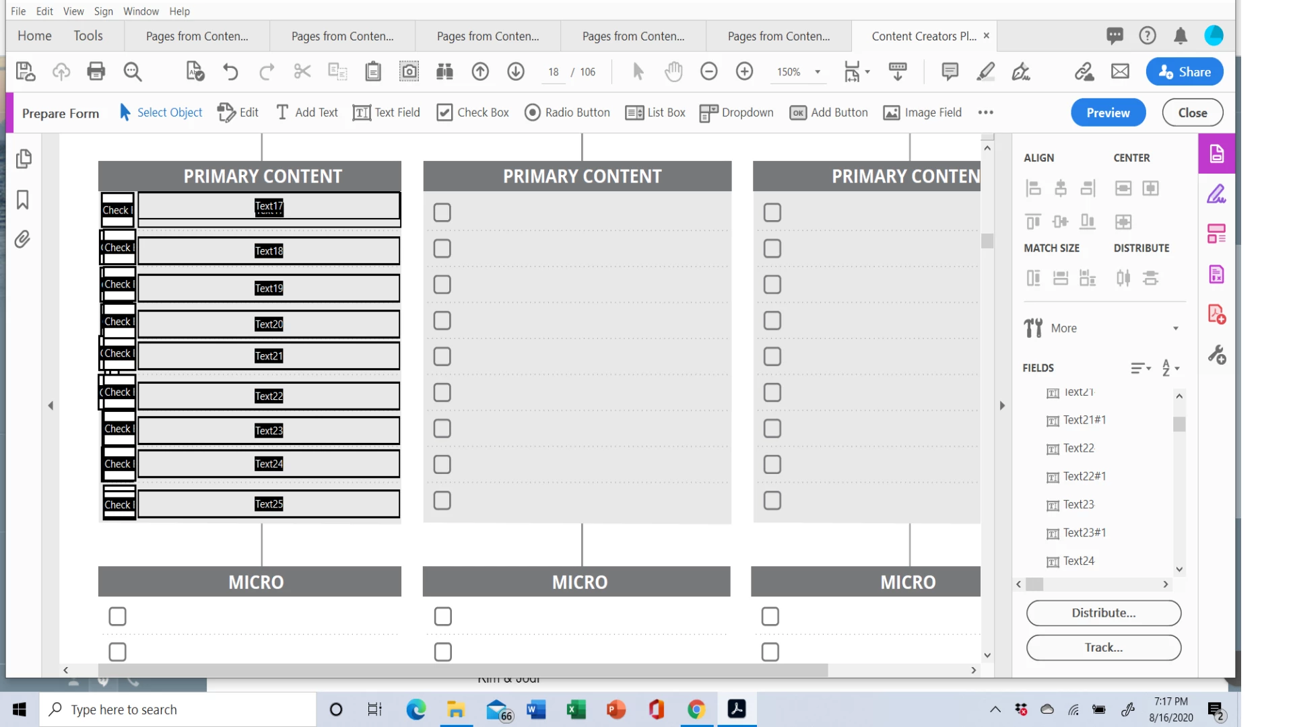Viewport: 1293px width, 727px height.
Task: Go to previous page with up arrow
Action: (480, 71)
